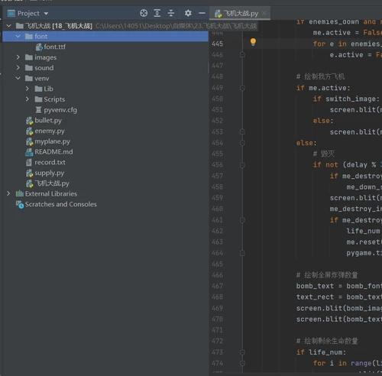The width and height of the screenshot is (382, 376).
Task: Click the Scratches and Consoles icon
Action: coord(20,204)
